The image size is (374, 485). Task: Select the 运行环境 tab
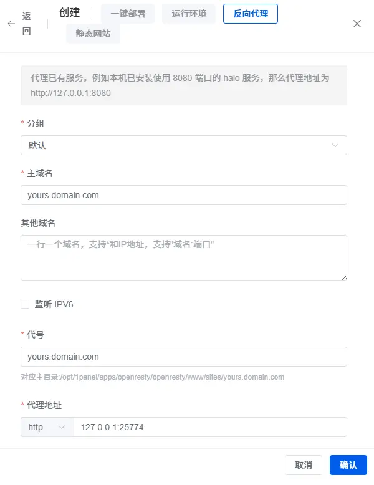coord(189,14)
